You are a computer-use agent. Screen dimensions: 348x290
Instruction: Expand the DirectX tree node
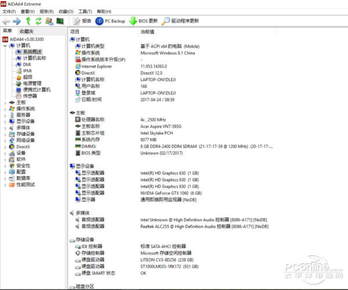[5, 147]
